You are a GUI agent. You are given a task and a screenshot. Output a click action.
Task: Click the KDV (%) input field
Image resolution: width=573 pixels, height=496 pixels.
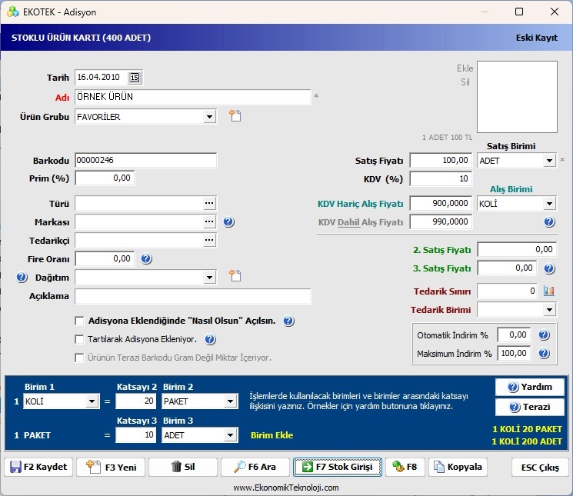[x=441, y=178]
